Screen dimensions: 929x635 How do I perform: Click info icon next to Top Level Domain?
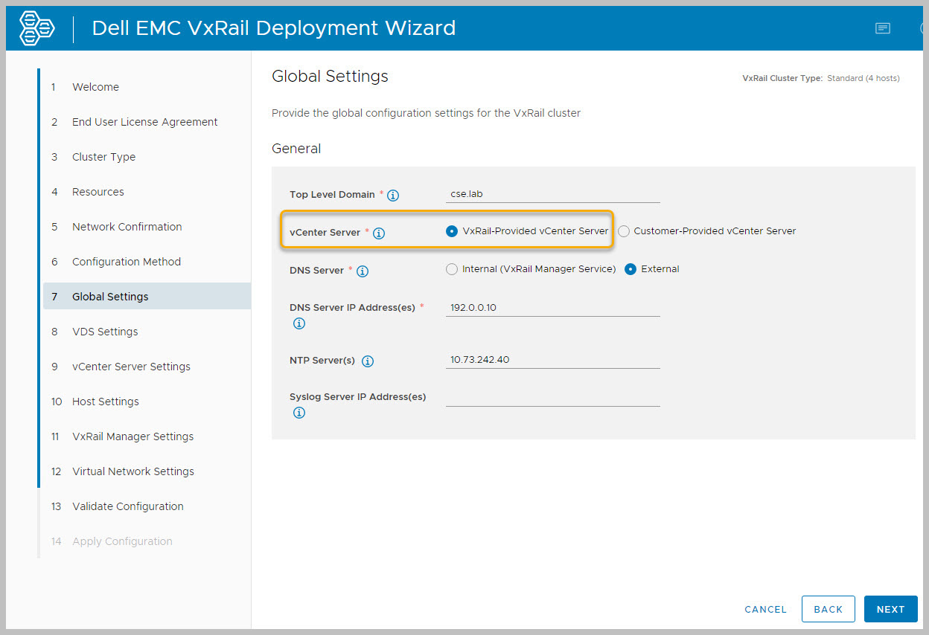pyautogui.click(x=393, y=196)
